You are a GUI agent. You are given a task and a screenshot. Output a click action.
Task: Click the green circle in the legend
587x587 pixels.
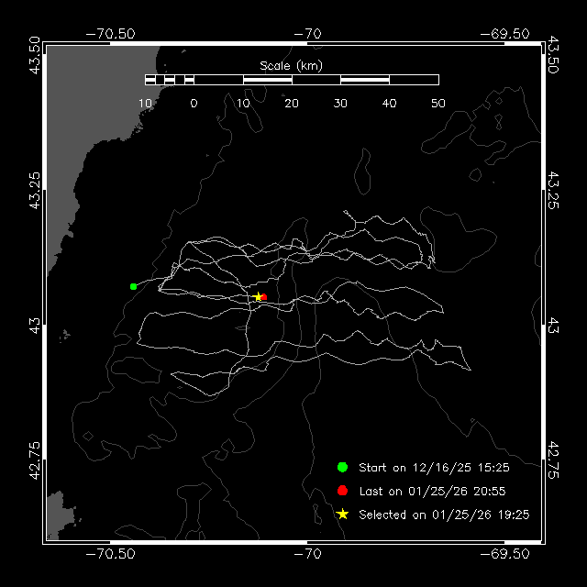[342, 467]
